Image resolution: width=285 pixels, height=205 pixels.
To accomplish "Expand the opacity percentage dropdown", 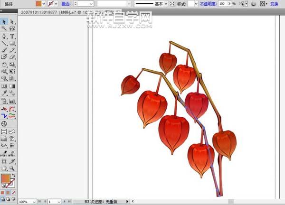I will pyautogui.click(x=229, y=4).
